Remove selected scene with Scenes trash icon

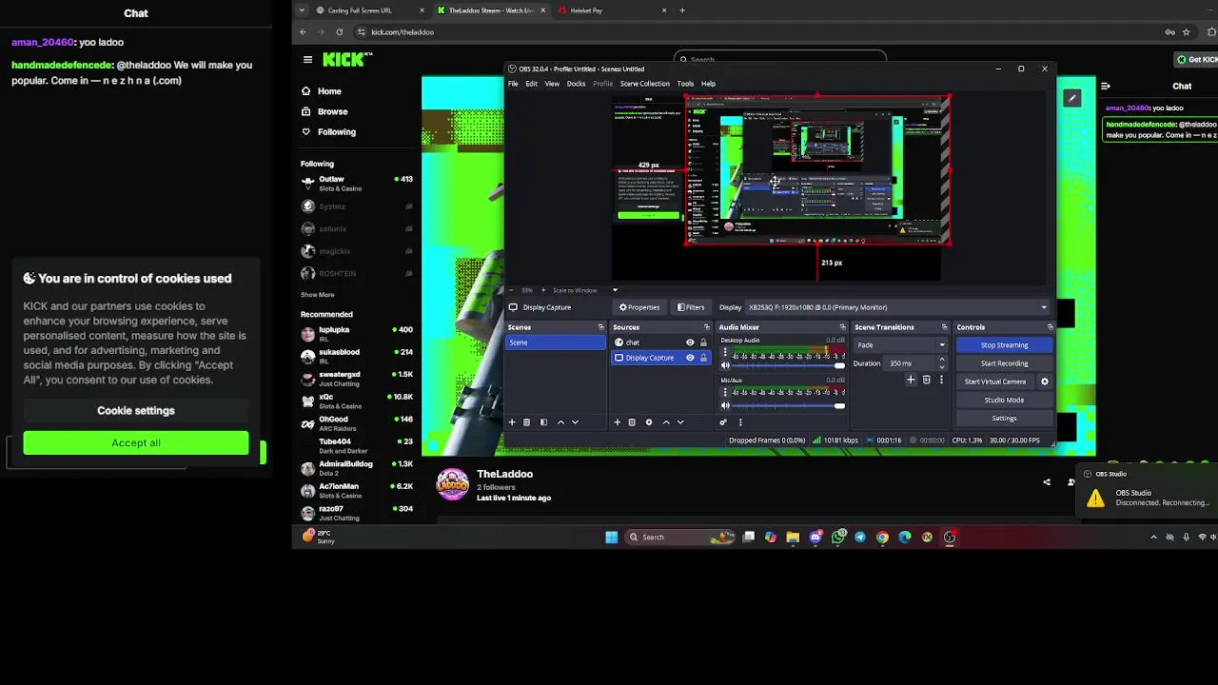pyautogui.click(x=527, y=422)
